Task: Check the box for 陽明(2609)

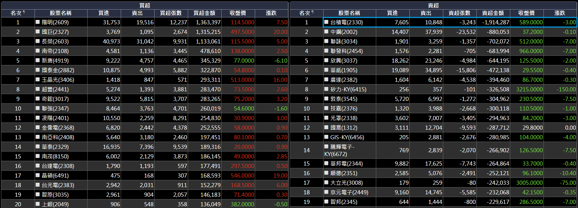Action: tap(38, 22)
